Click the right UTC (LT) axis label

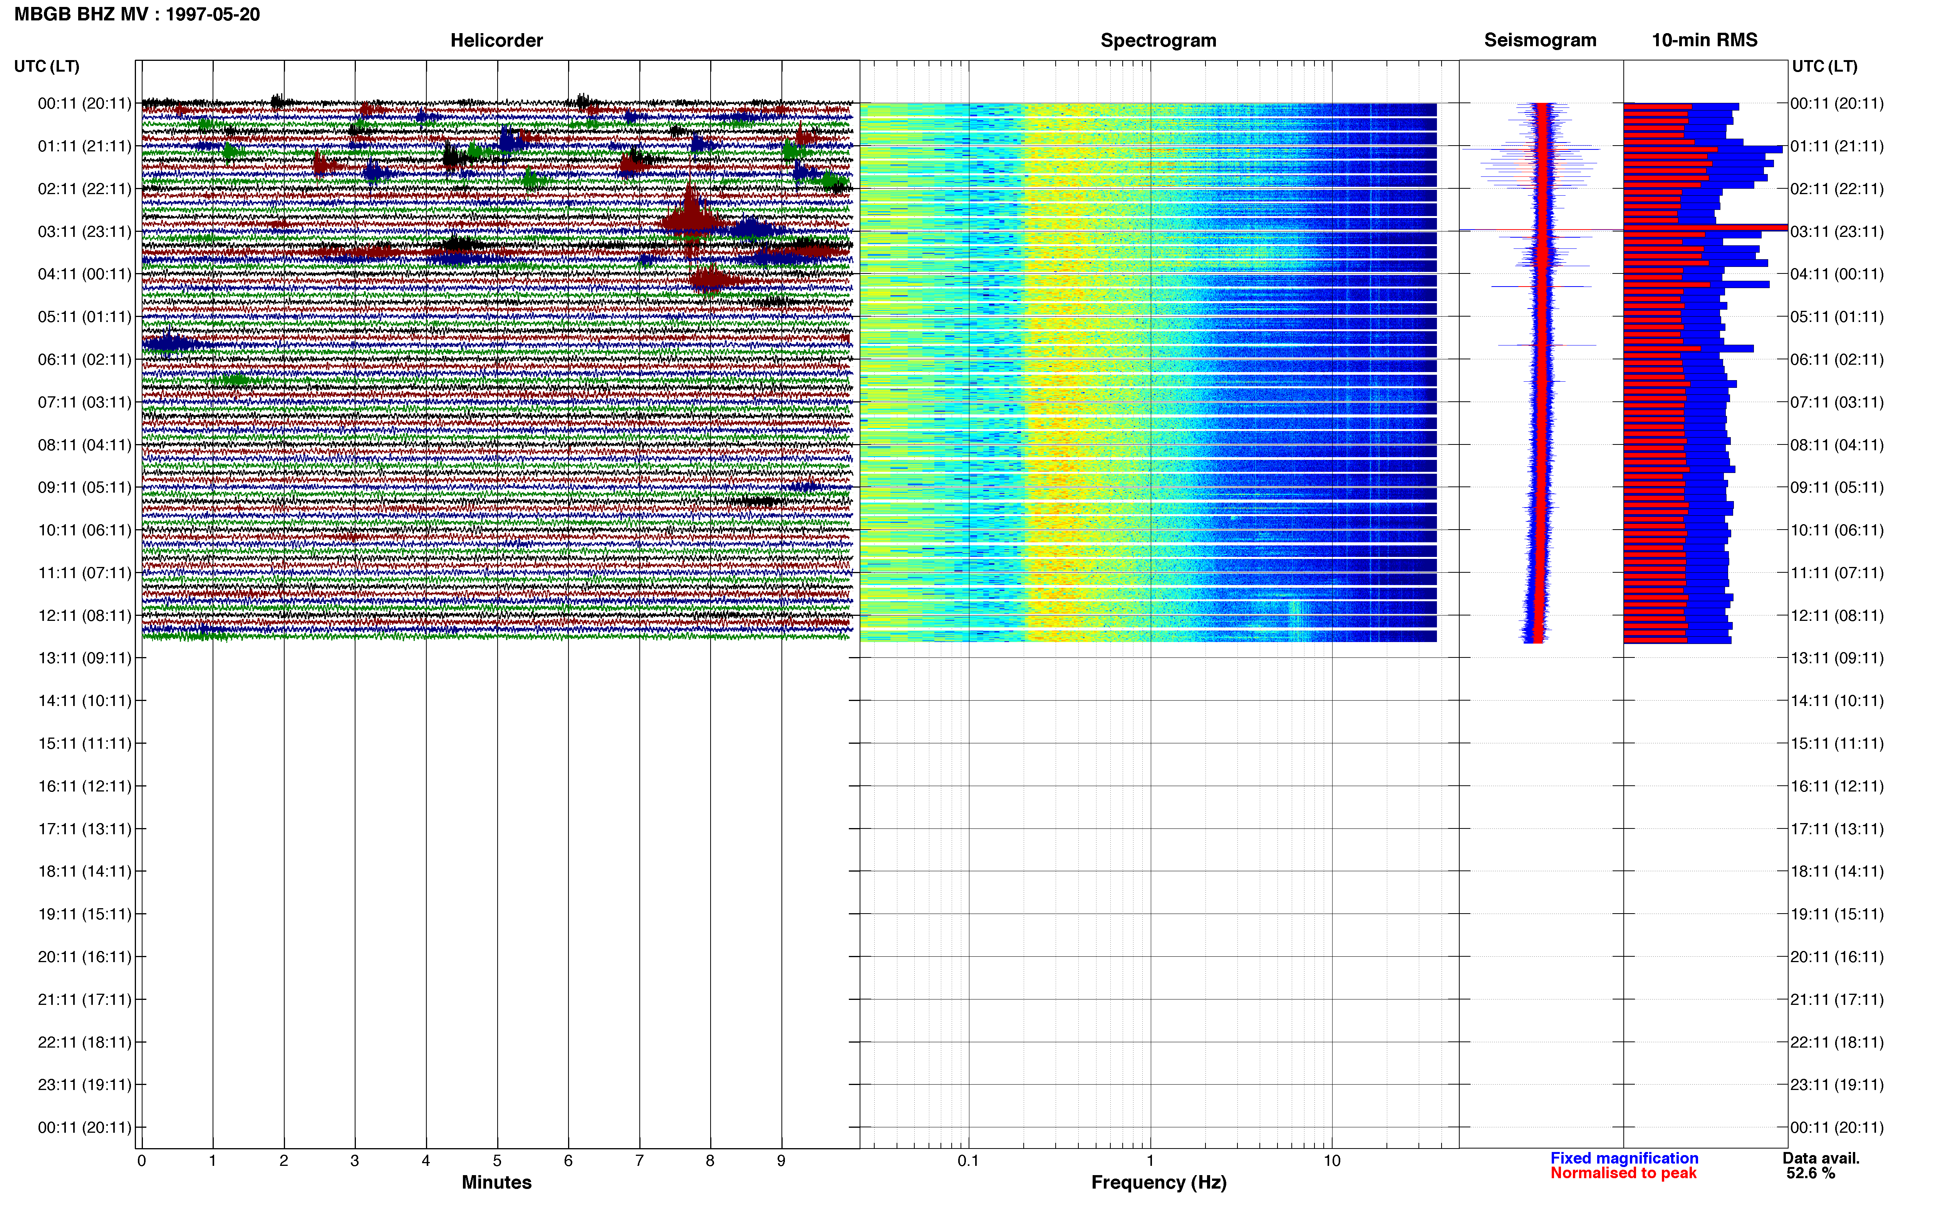click(x=1824, y=66)
